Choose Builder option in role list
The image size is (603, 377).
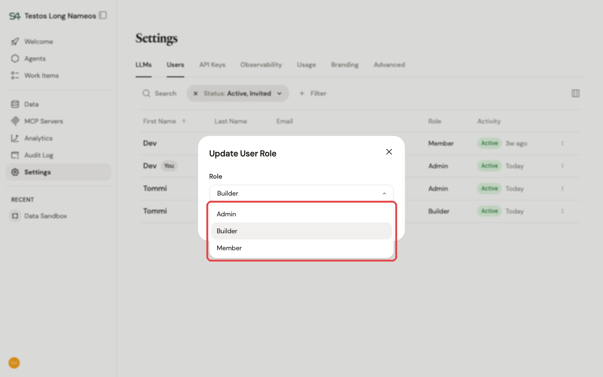[x=301, y=231]
